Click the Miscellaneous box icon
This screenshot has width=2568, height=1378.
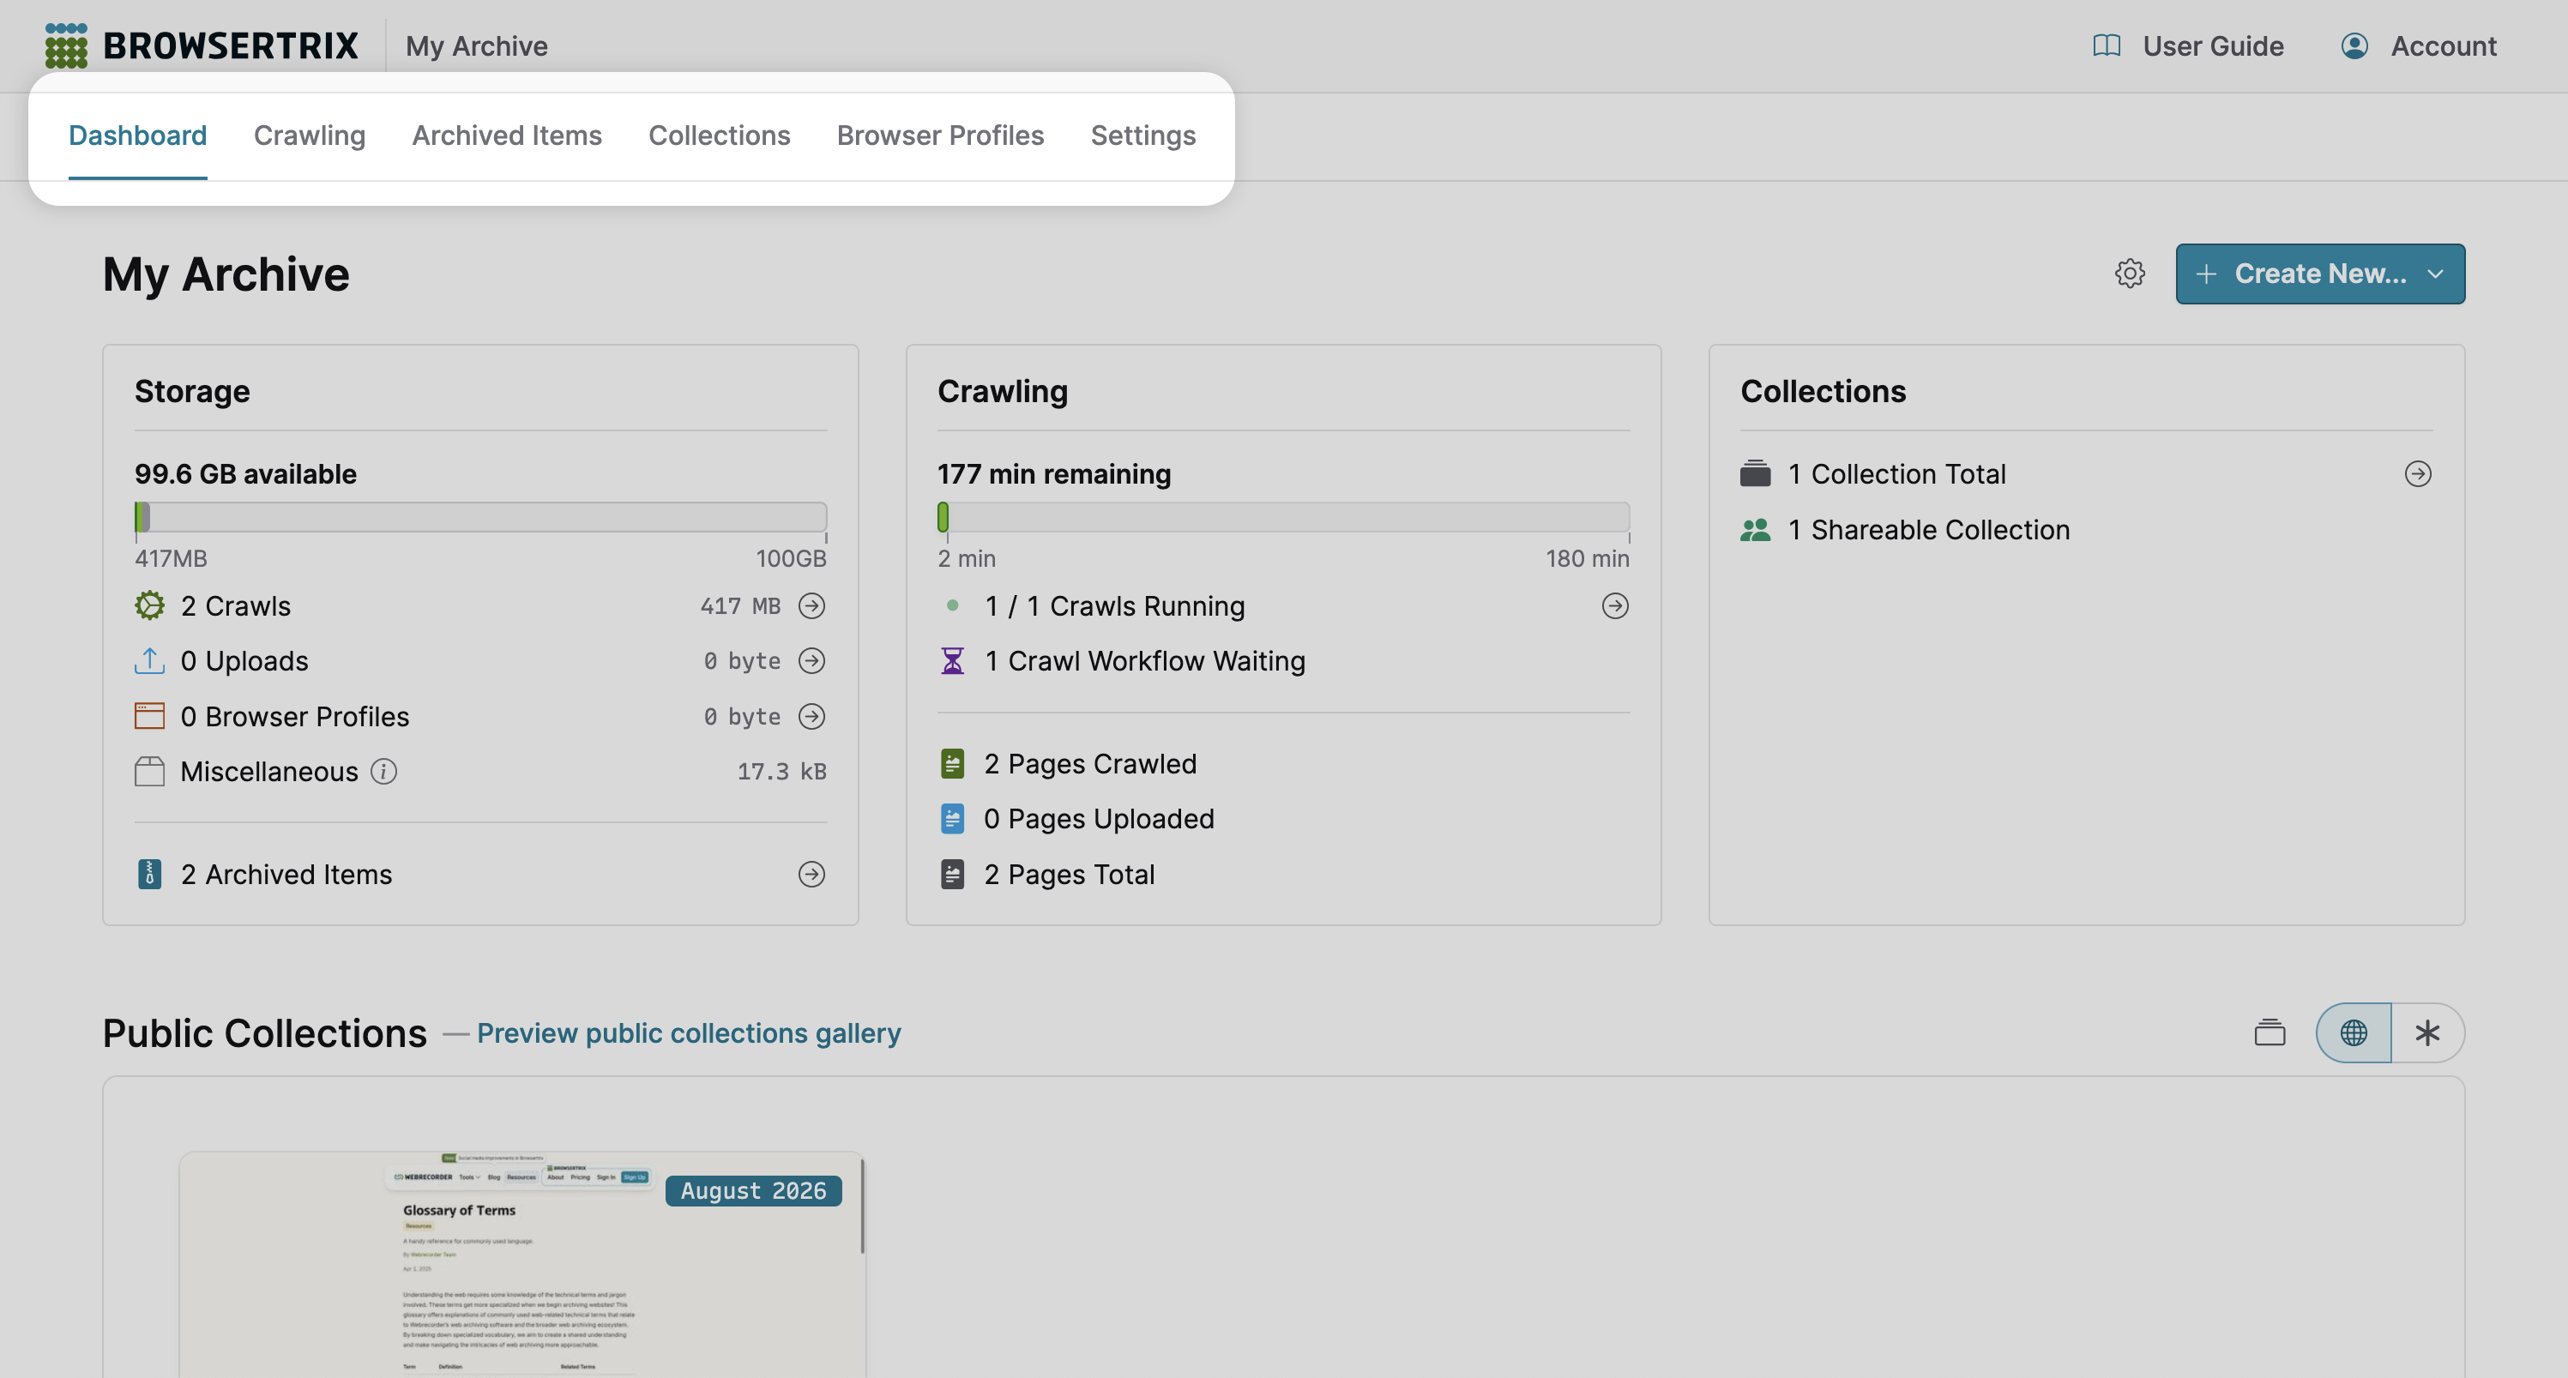(149, 771)
